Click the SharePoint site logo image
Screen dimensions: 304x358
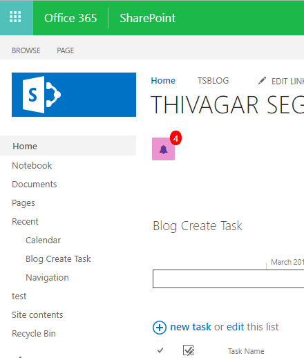tap(74, 95)
